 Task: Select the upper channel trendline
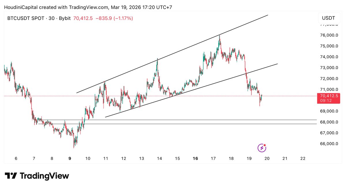[172, 54]
